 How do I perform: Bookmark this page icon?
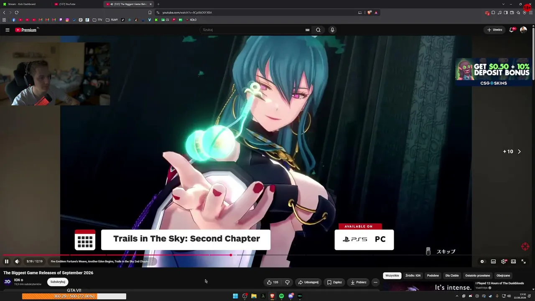150,13
